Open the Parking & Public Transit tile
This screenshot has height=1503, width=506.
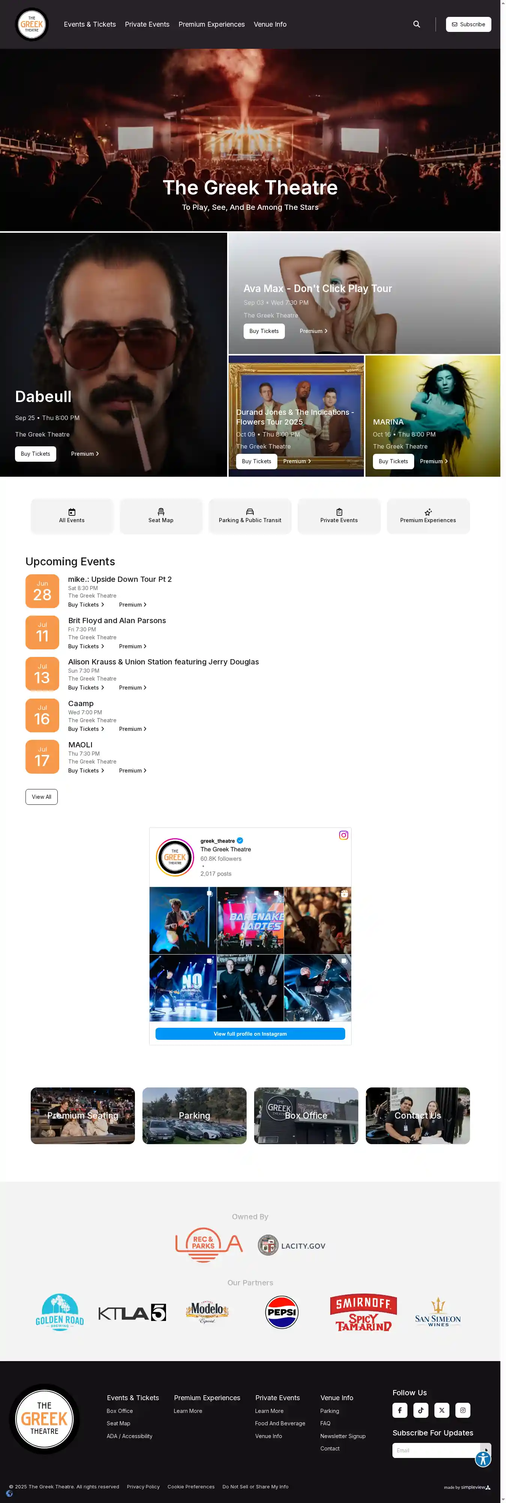[x=250, y=516]
